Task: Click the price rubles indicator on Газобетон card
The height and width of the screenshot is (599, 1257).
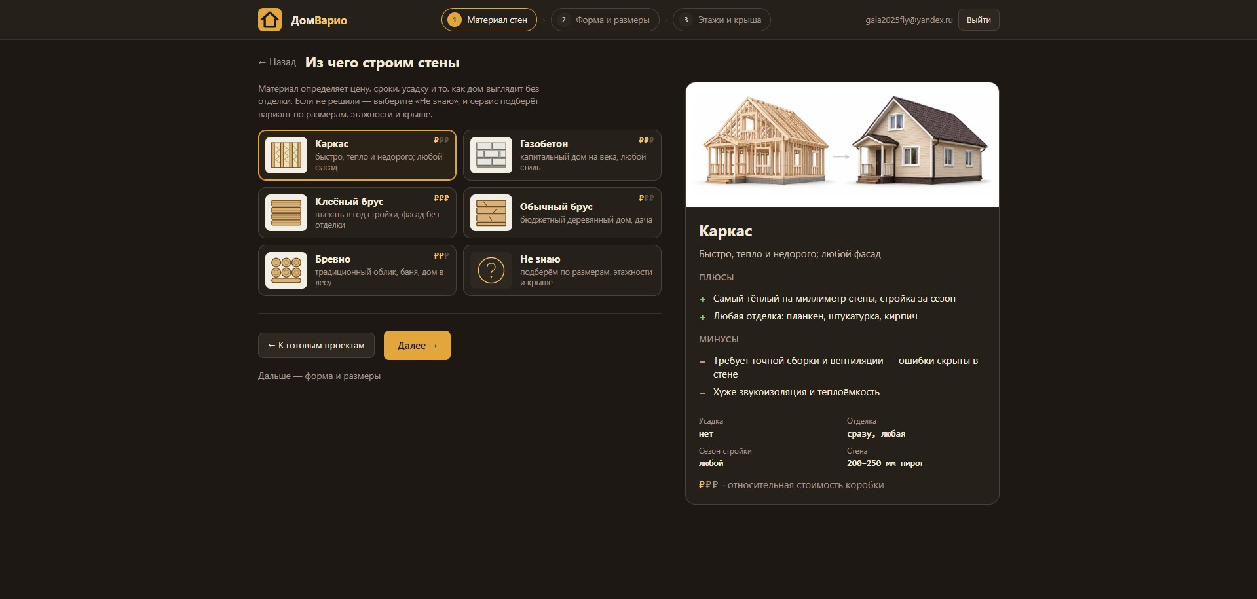Action: pos(647,141)
